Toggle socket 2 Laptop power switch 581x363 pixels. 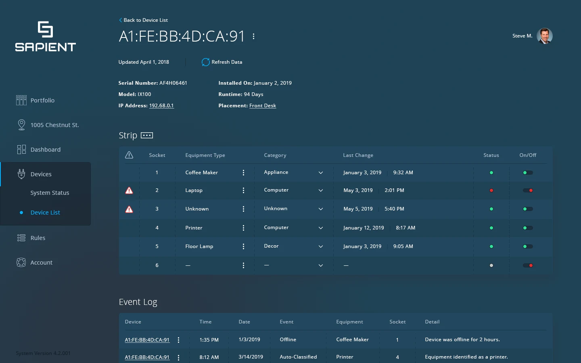tap(528, 190)
